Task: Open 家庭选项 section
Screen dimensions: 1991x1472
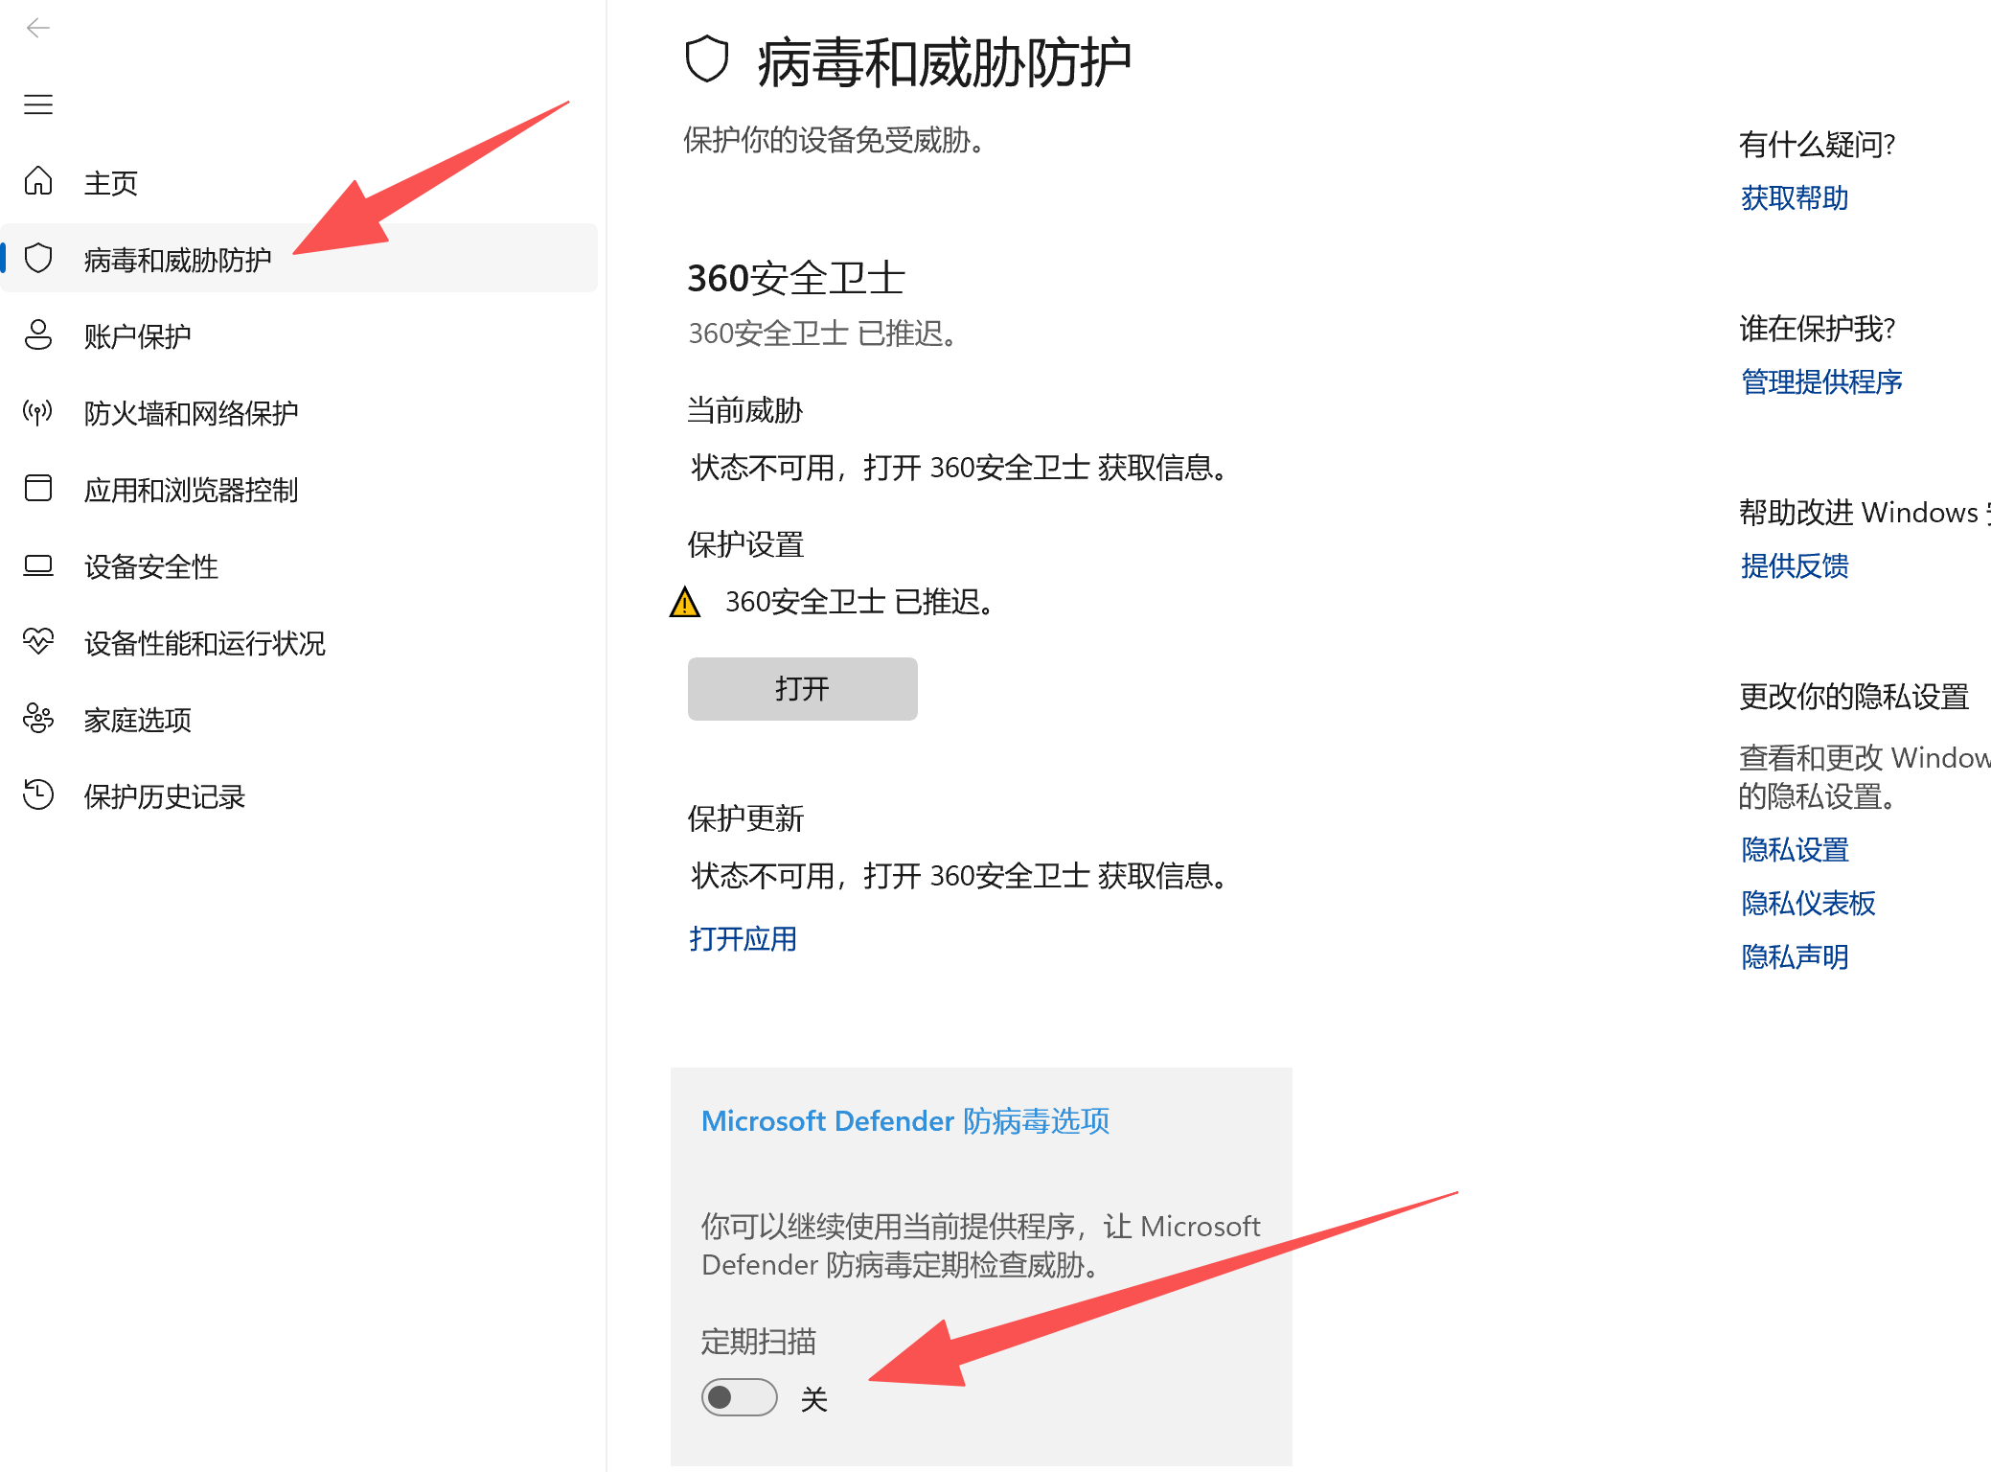Action: [x=299, y=719]
